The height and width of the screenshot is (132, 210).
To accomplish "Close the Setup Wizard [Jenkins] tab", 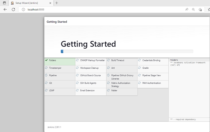I will [50, 3].
